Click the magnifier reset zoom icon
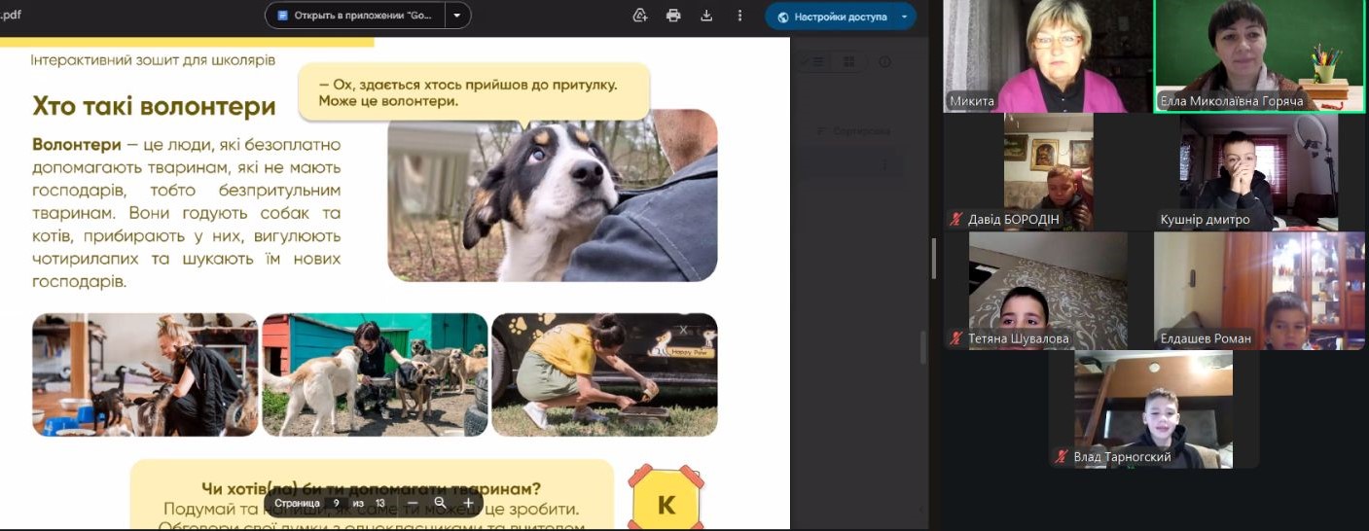Viewport: 1369px width, 531px height. pyautogui.click(x=440, y=503)
